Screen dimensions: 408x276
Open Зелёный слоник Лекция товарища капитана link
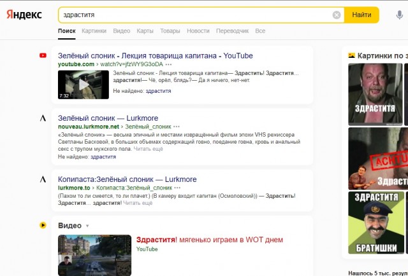[156, 55]
